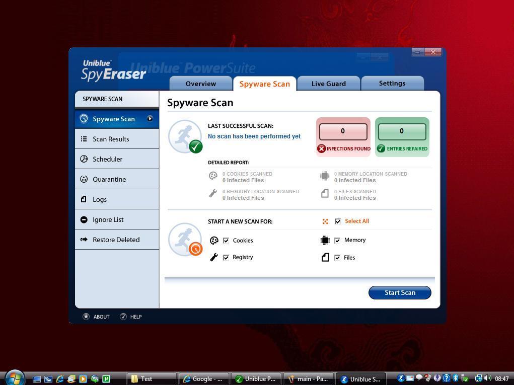This screenshot has width=514, height=385.
Task: Click the orange Select All dots icon
Action: coord(325,221)
